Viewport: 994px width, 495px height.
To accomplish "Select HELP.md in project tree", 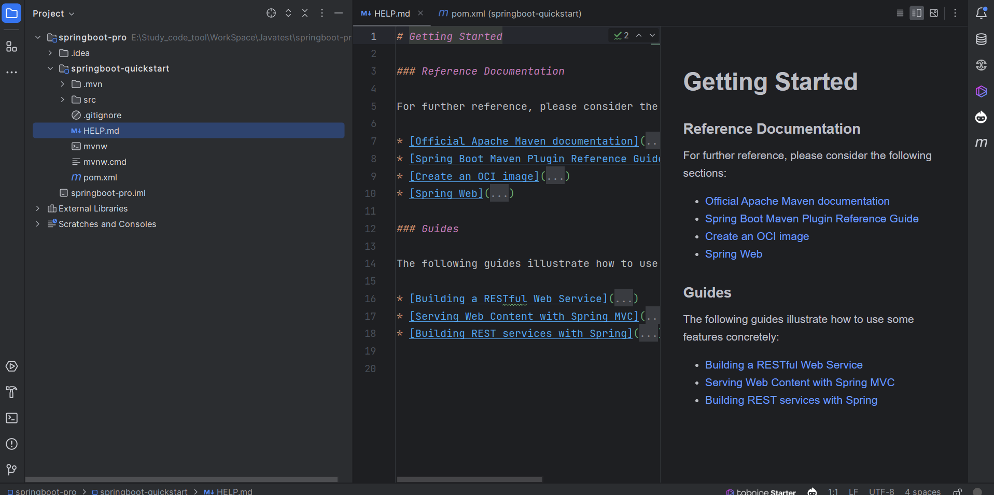I will [x=189, y=131].
